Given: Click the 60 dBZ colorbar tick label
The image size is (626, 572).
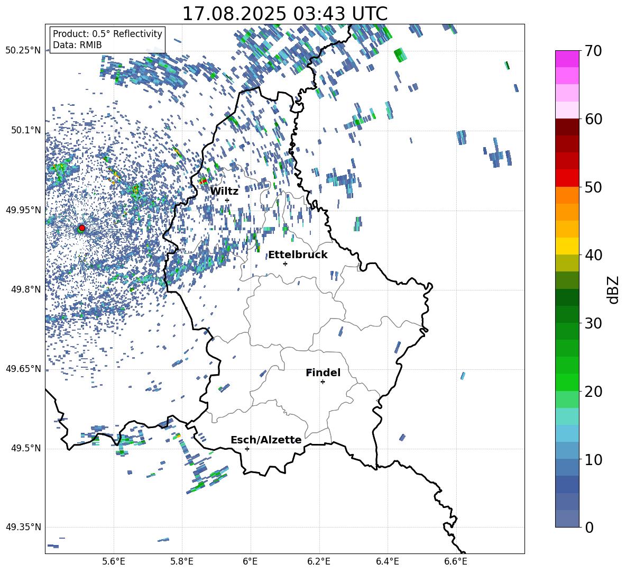Looking at the screenshot, I should [x=593, y=119].
